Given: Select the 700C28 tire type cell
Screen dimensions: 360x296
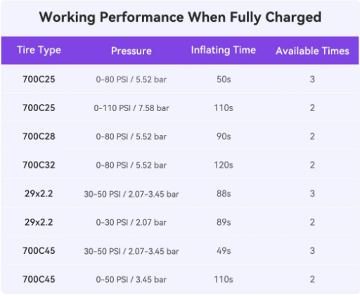Looking at the screenshot, I should point(39,136).
